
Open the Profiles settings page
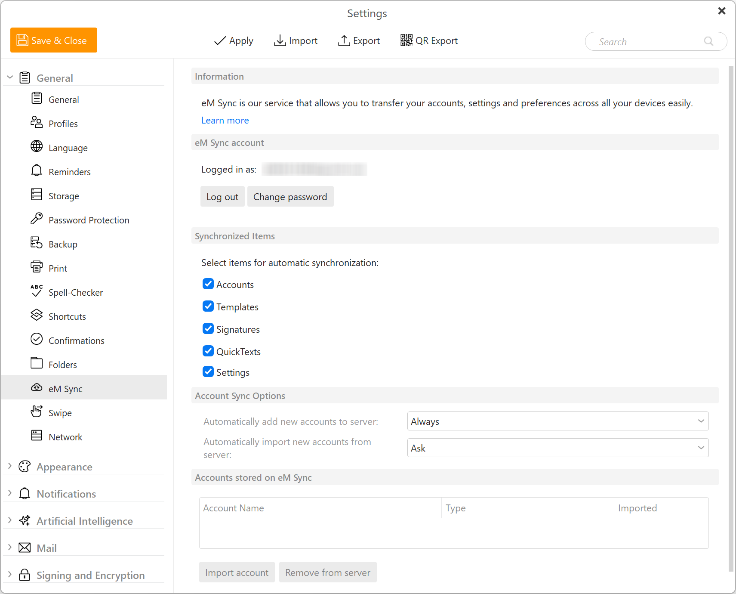(x=84, y=124)
